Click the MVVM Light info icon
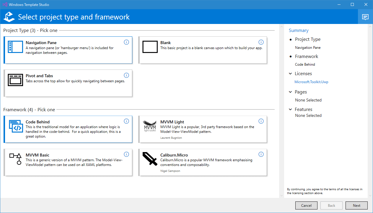This screenshot has width=373, height=213. (261, 121)
